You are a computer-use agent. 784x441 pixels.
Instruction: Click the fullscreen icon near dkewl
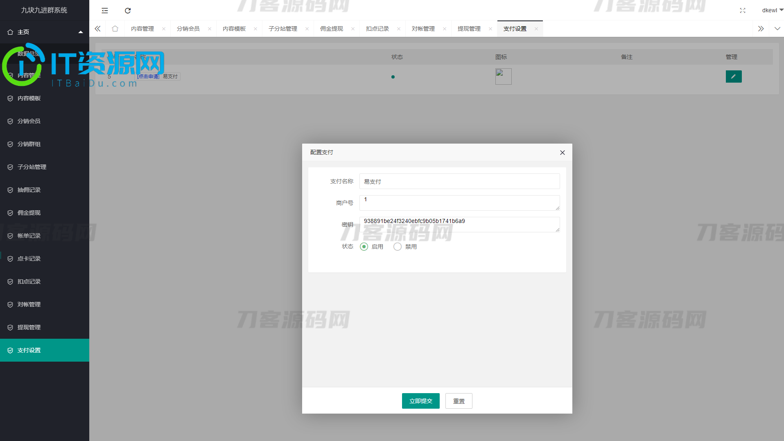coord(743,11)
